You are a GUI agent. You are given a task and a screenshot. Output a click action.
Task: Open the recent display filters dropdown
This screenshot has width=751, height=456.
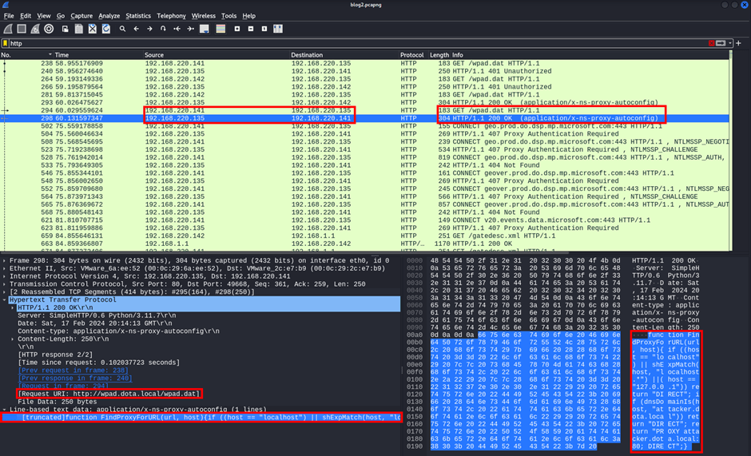click(x=730, y=43)
